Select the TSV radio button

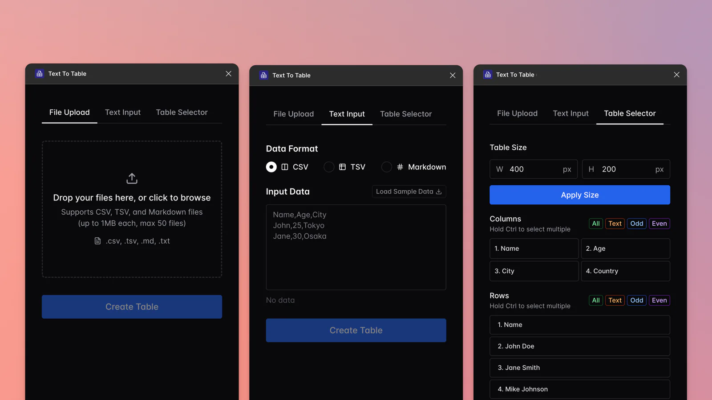click(329, 167)
